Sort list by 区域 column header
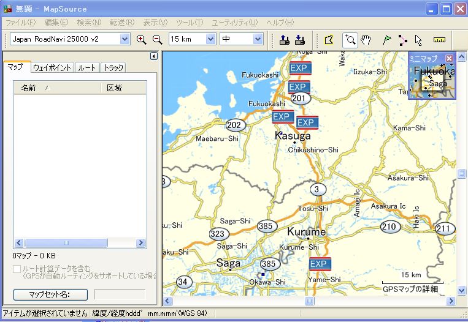 [x=123, y=88]
